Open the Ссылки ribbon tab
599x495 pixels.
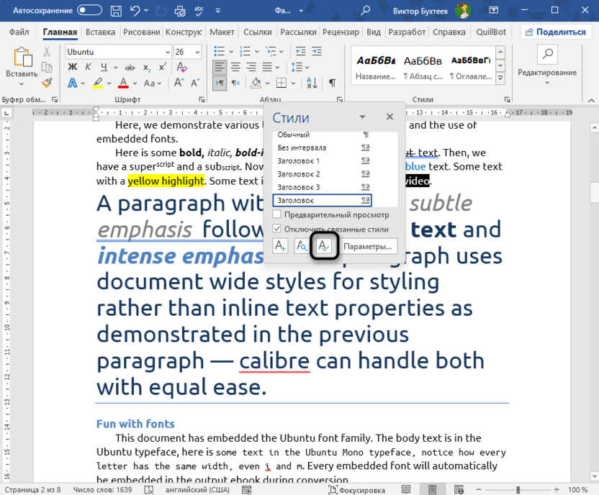[257, 32]
